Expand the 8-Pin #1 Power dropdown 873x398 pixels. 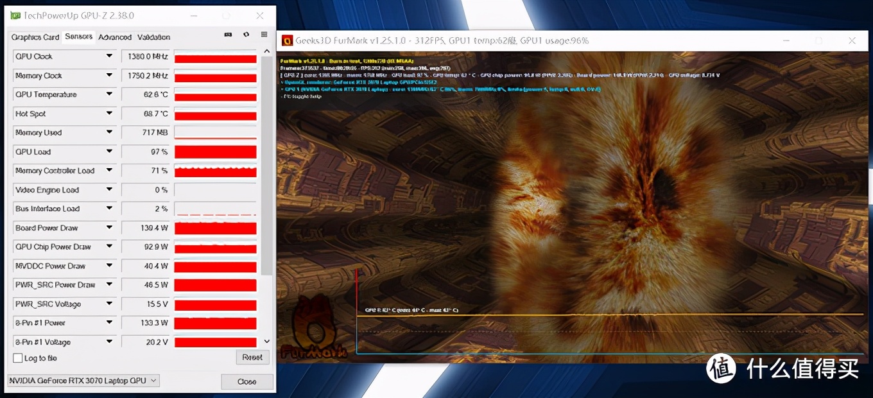click(x=109, y=323)
